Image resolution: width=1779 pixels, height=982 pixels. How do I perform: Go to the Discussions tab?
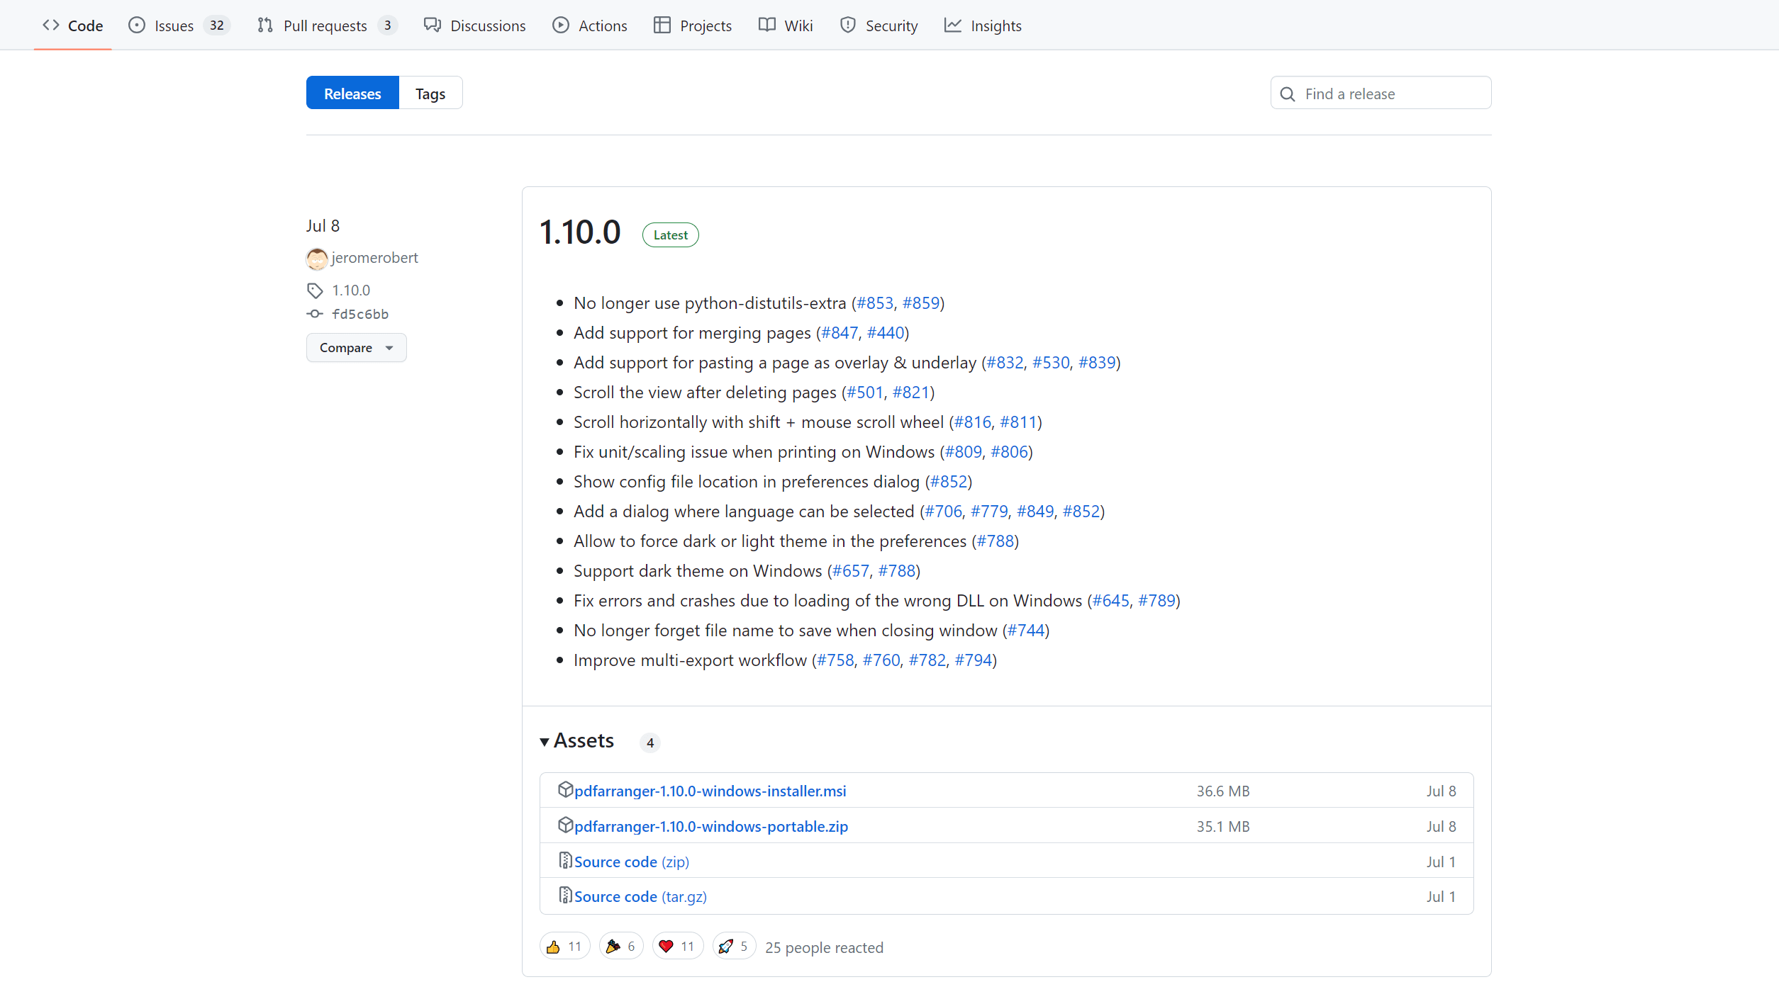(475, 26)
